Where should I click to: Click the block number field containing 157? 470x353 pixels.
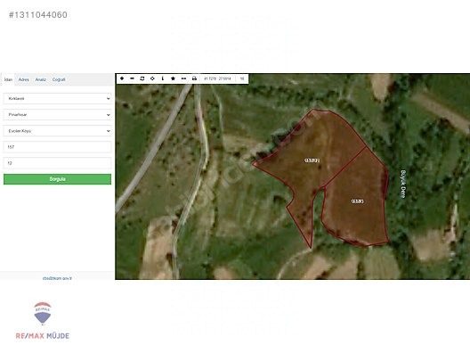tap(57, 147)
